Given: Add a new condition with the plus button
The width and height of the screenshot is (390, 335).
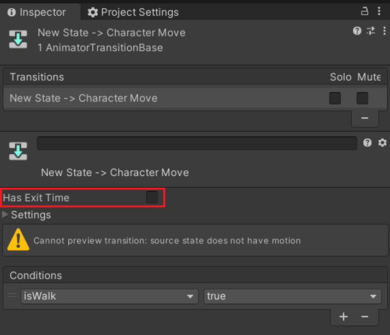Looking at the screenshot, I should click(344, 316).
